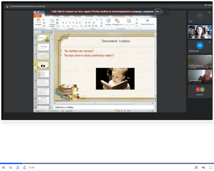This screenshot has width=214, height=171.
Task: Select the reading child picture on slide
Action: coord(115,79)
